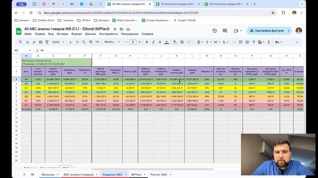This screenshot has height=178, width=318.
Task: Star the spreadsheet document
Action: pyautogui.click(x=115, y=29)
